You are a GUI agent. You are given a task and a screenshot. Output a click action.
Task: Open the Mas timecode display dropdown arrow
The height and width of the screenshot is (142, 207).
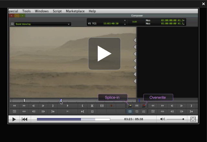click(184, 20)
